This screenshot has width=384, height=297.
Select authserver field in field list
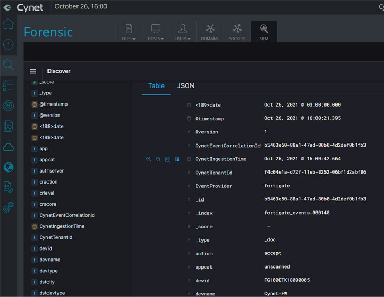click(x=51, y=171)
